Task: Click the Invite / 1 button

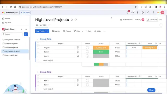Action: point(152,20)
